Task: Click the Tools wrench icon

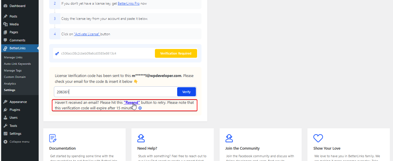Action: 5,126
